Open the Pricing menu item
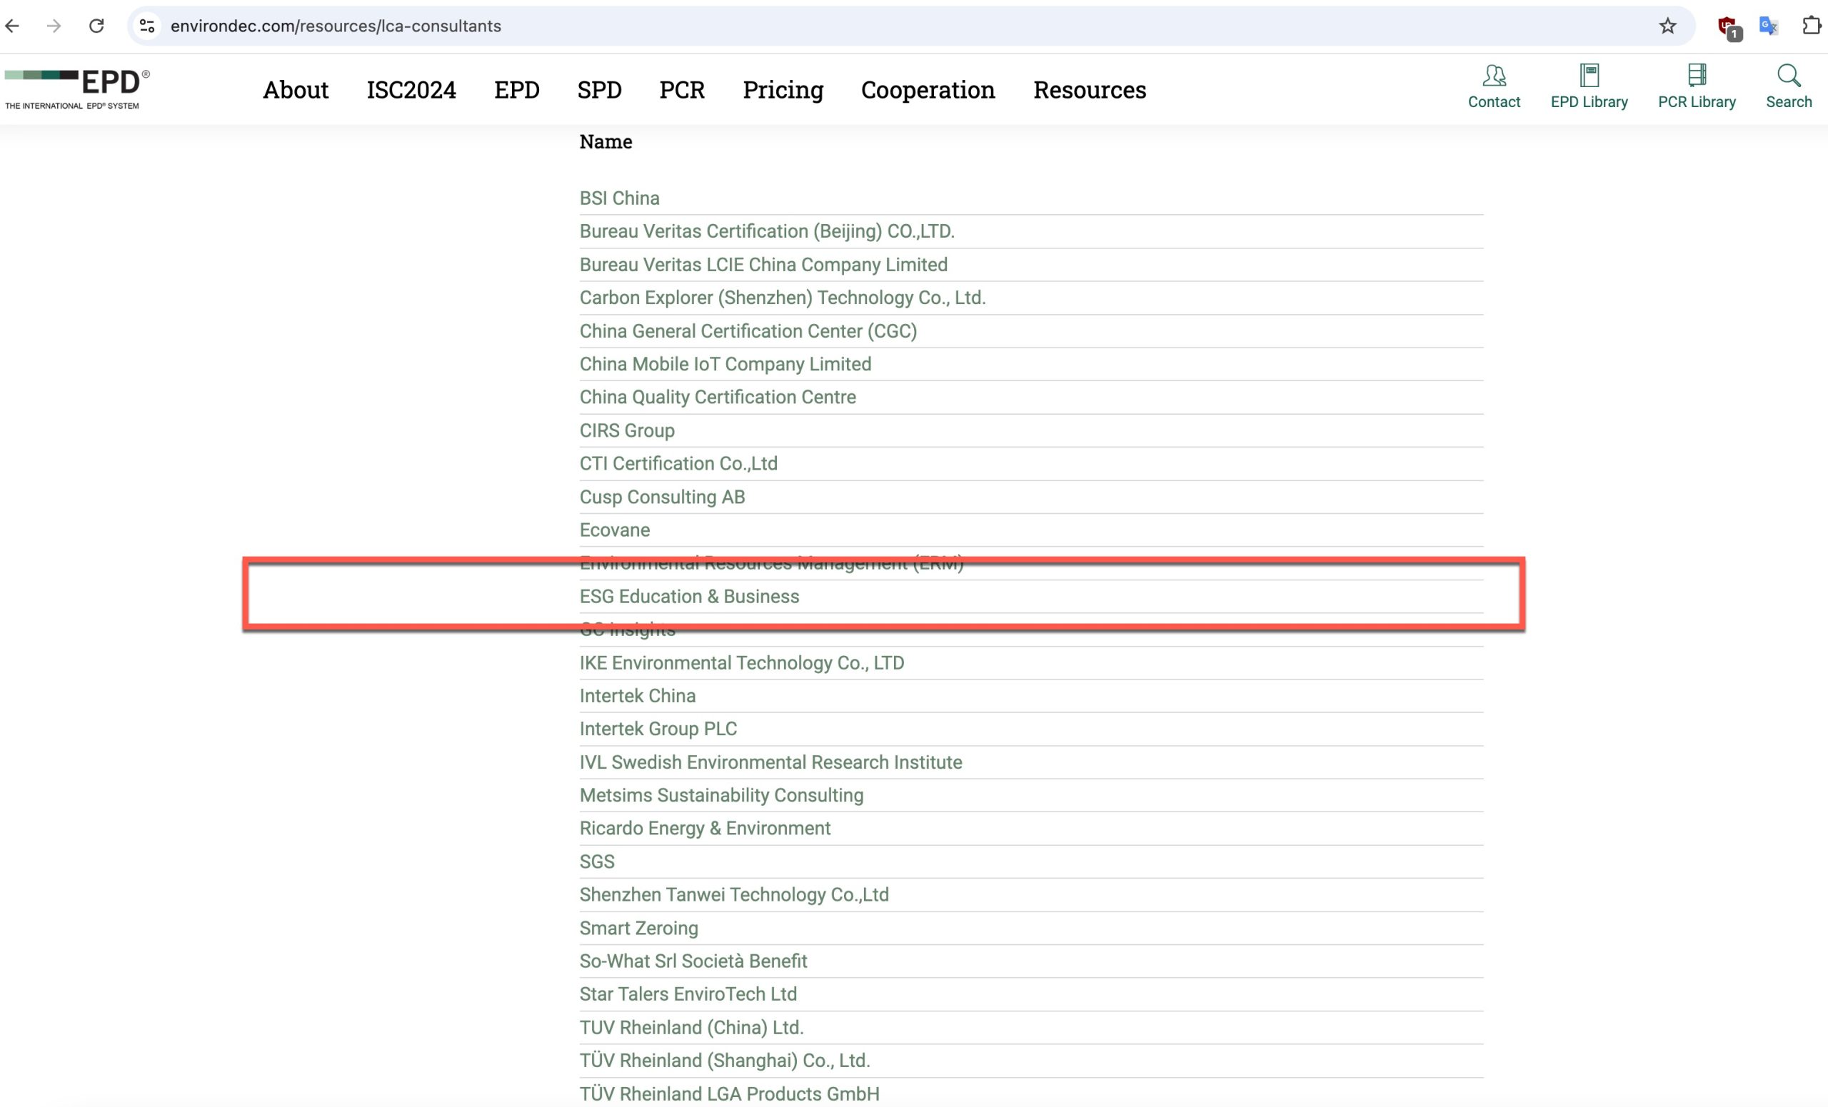This screenshot has height=1107, width=1828. 783,90
